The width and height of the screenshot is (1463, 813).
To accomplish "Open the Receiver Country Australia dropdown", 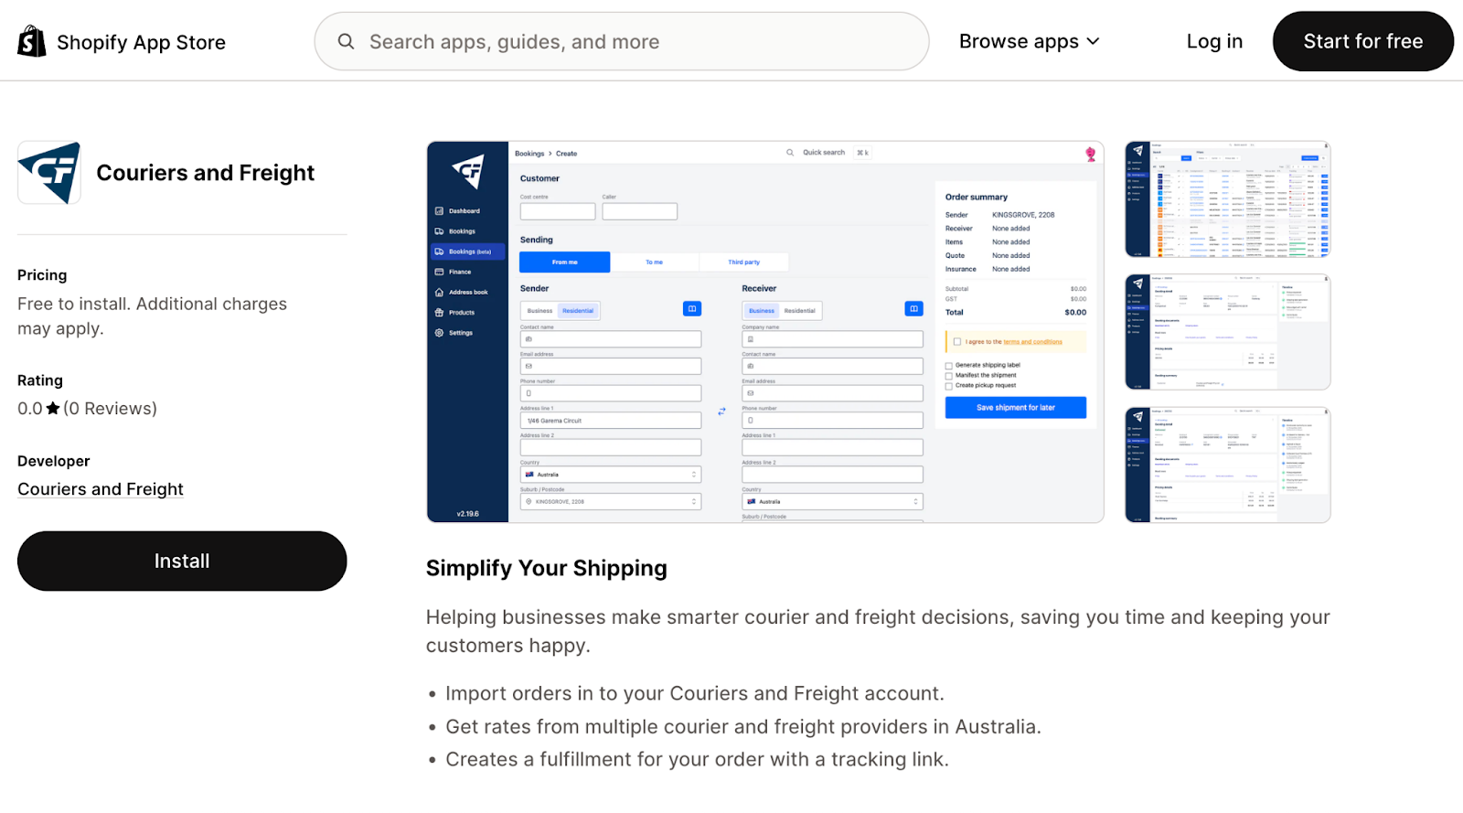I will pos(832,502).
